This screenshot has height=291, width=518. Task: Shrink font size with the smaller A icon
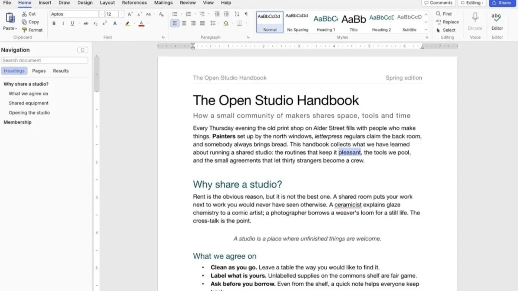click(139, 14)
